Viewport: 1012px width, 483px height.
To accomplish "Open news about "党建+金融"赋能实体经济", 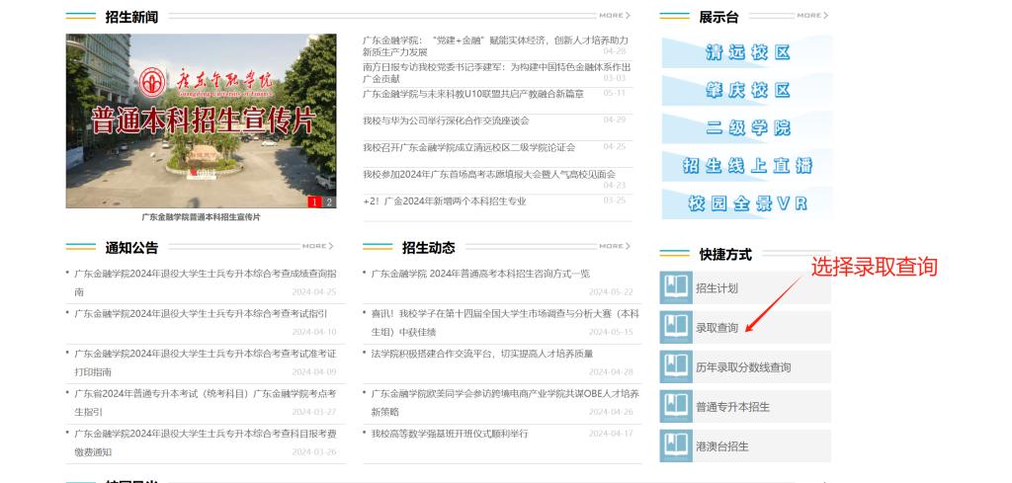I will [x=495, y=45].
